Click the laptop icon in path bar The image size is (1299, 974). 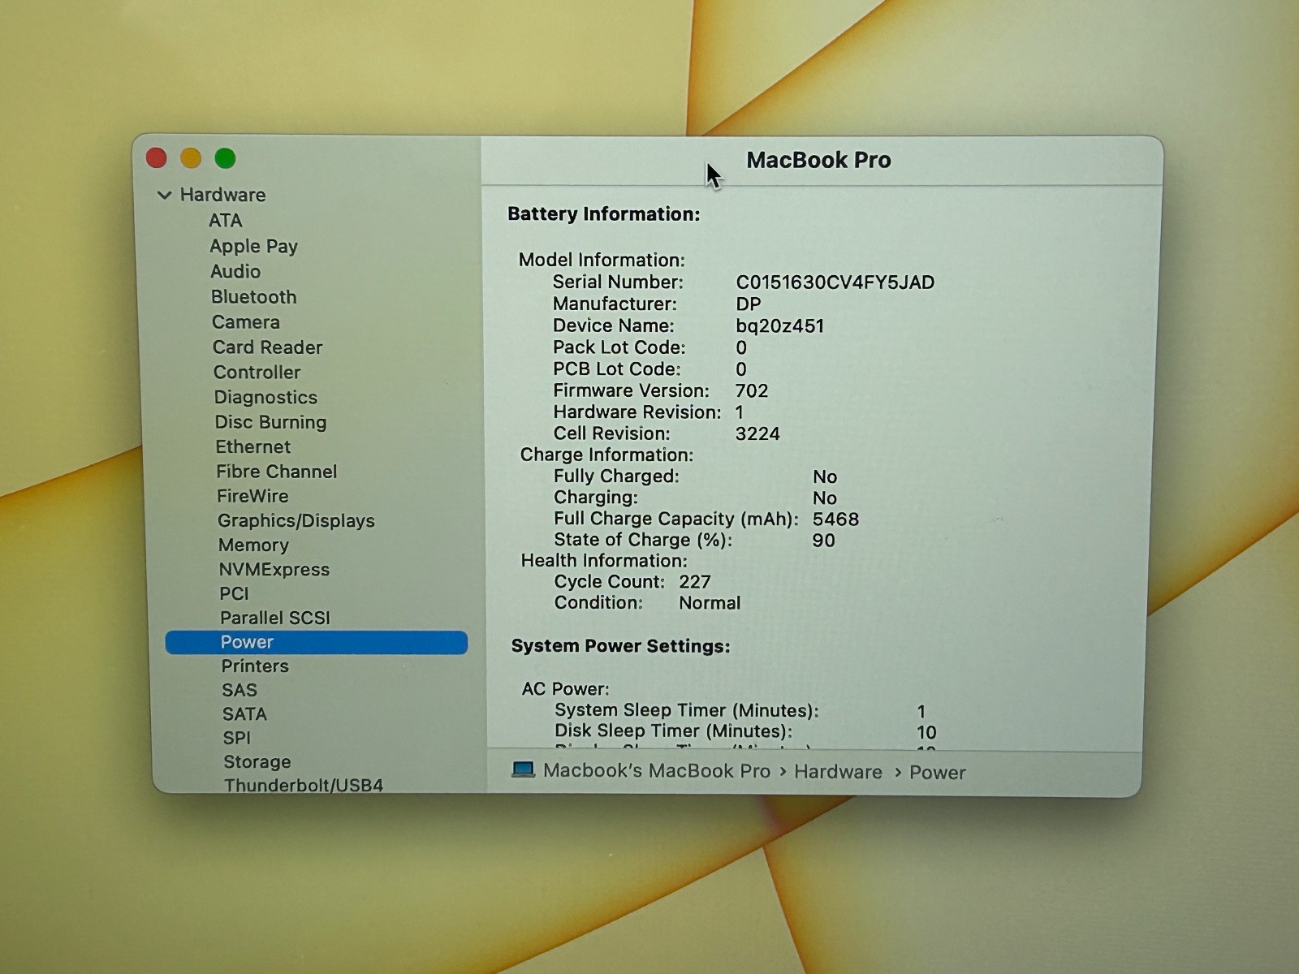524,769
